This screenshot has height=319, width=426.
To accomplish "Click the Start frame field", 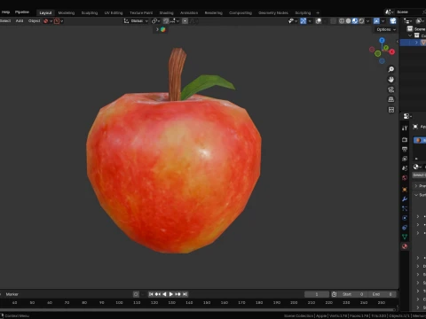I will 352,294.
